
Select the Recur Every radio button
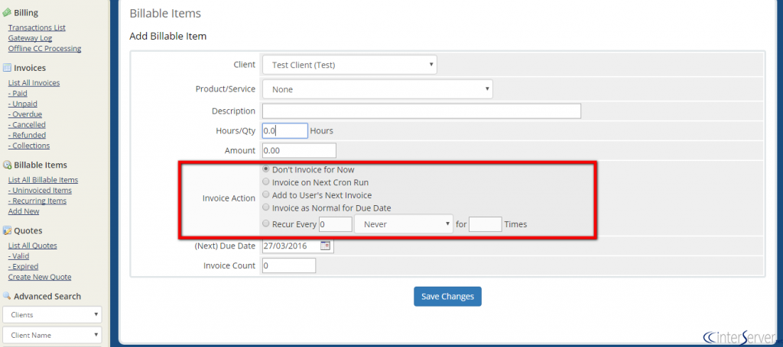266,223
